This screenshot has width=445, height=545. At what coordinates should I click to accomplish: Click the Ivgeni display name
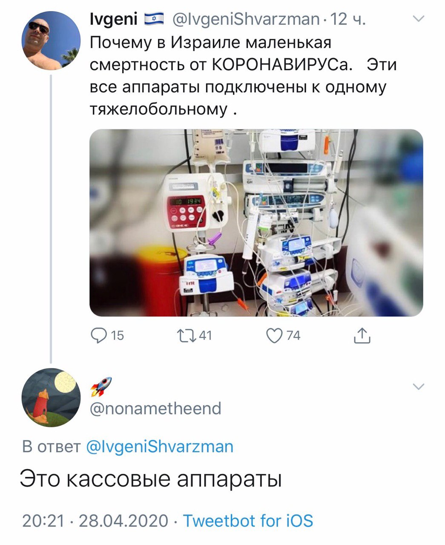coord(113,19)
